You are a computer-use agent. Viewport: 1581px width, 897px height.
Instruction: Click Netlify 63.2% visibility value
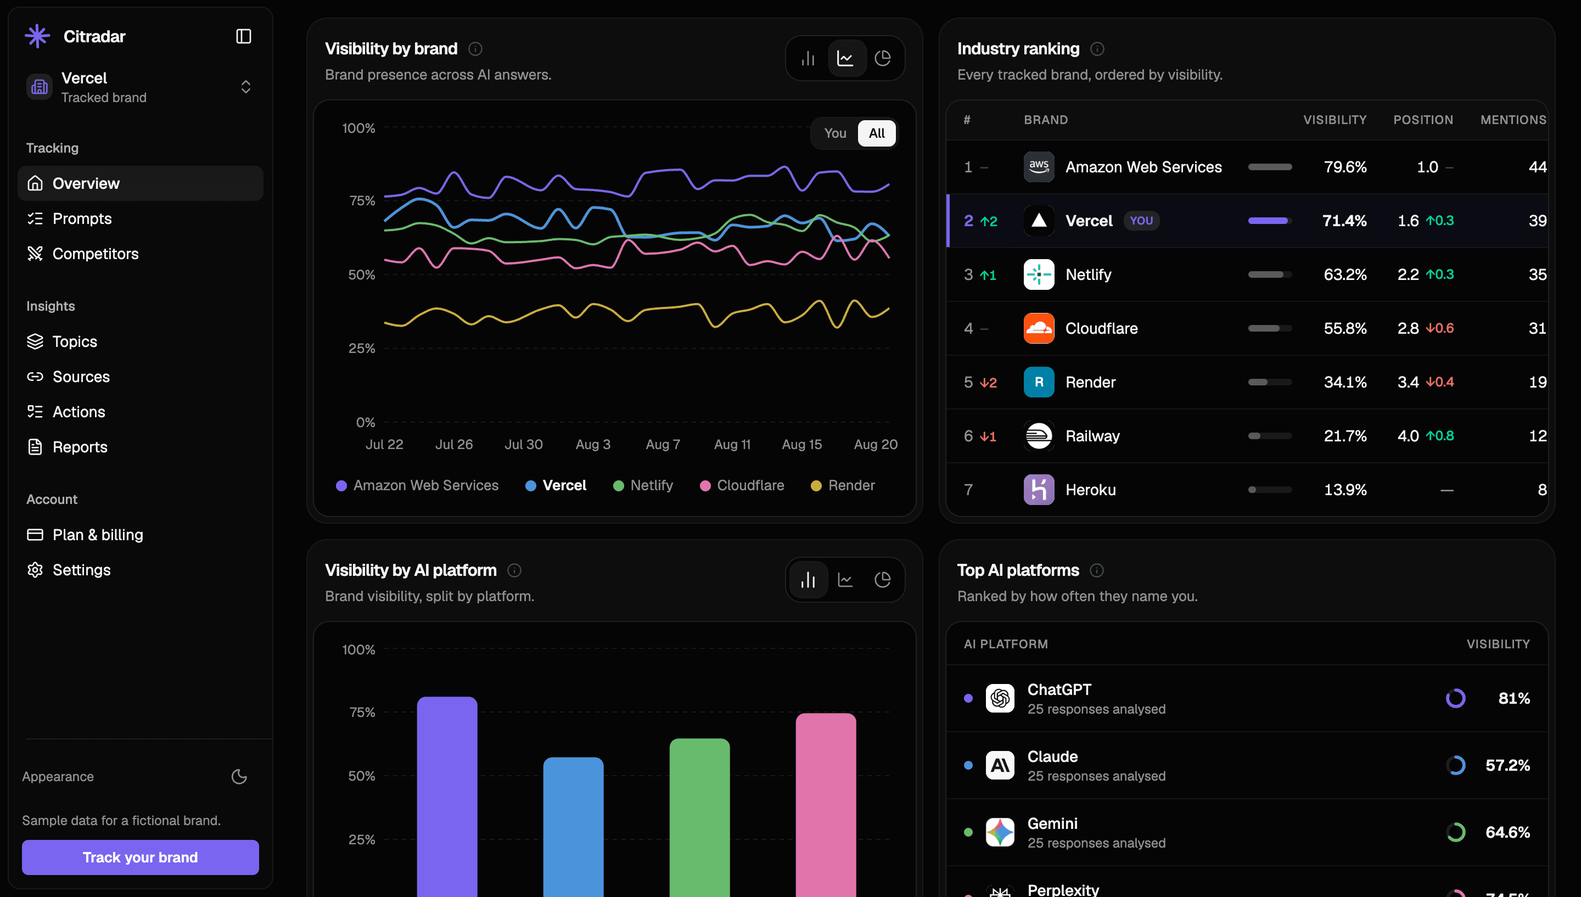(1345, 274)
